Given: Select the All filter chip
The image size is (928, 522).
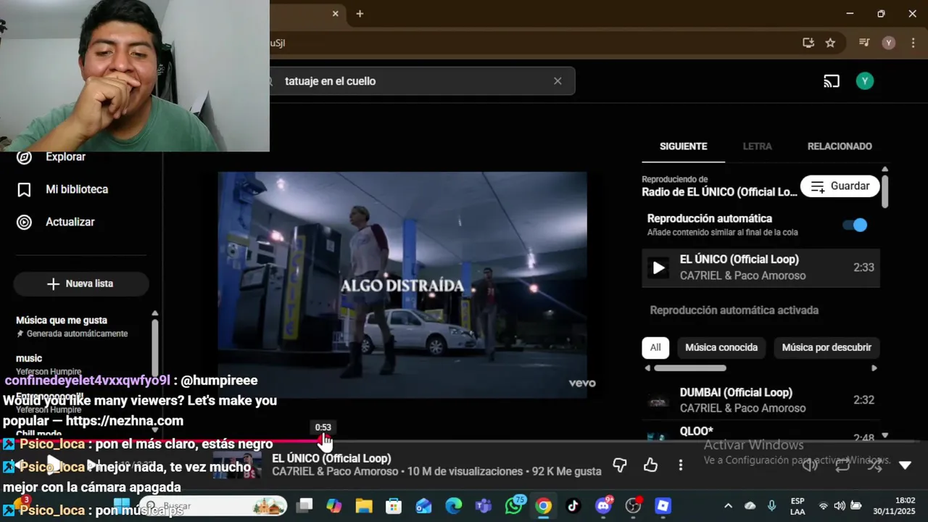Looking at the screenshot, I should coord(655,347).
